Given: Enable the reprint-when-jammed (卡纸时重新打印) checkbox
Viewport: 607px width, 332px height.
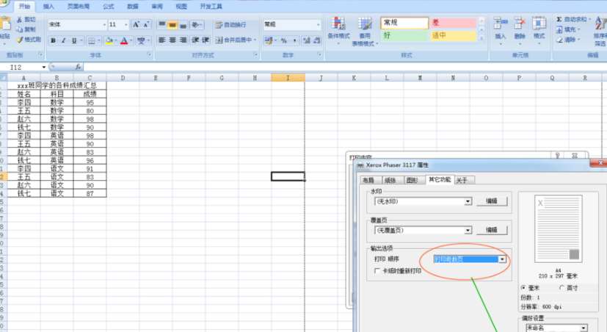Looking at the screenshot, I should [x=377, y=271].
